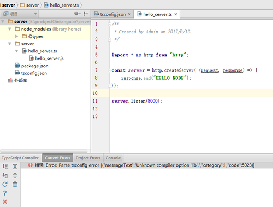This screenshot has width=273, height=207.
Task: Click line number 5 in gutter
Action: [x=96, y=55]
